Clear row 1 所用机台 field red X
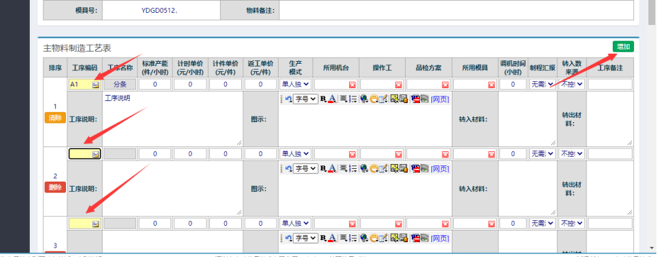The height and width of the screenshot is (257, 657). 352,85
